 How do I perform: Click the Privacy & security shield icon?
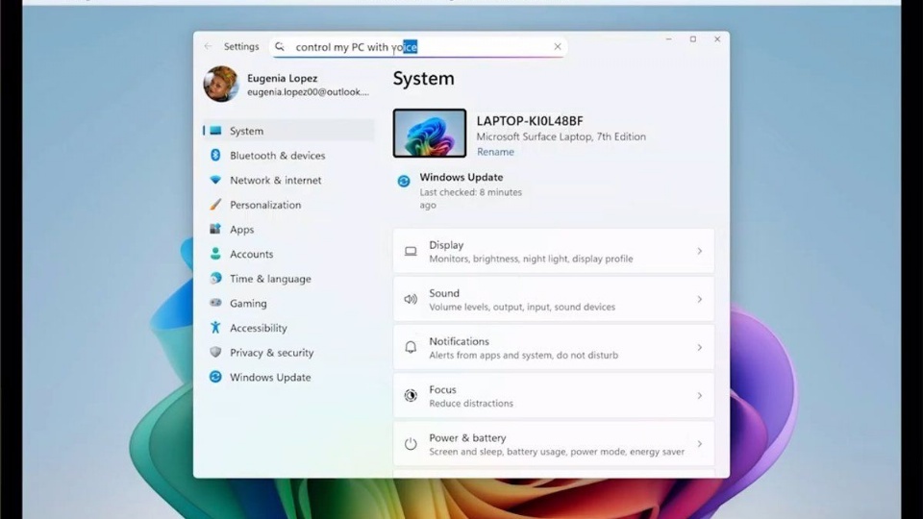pos(215,352)
